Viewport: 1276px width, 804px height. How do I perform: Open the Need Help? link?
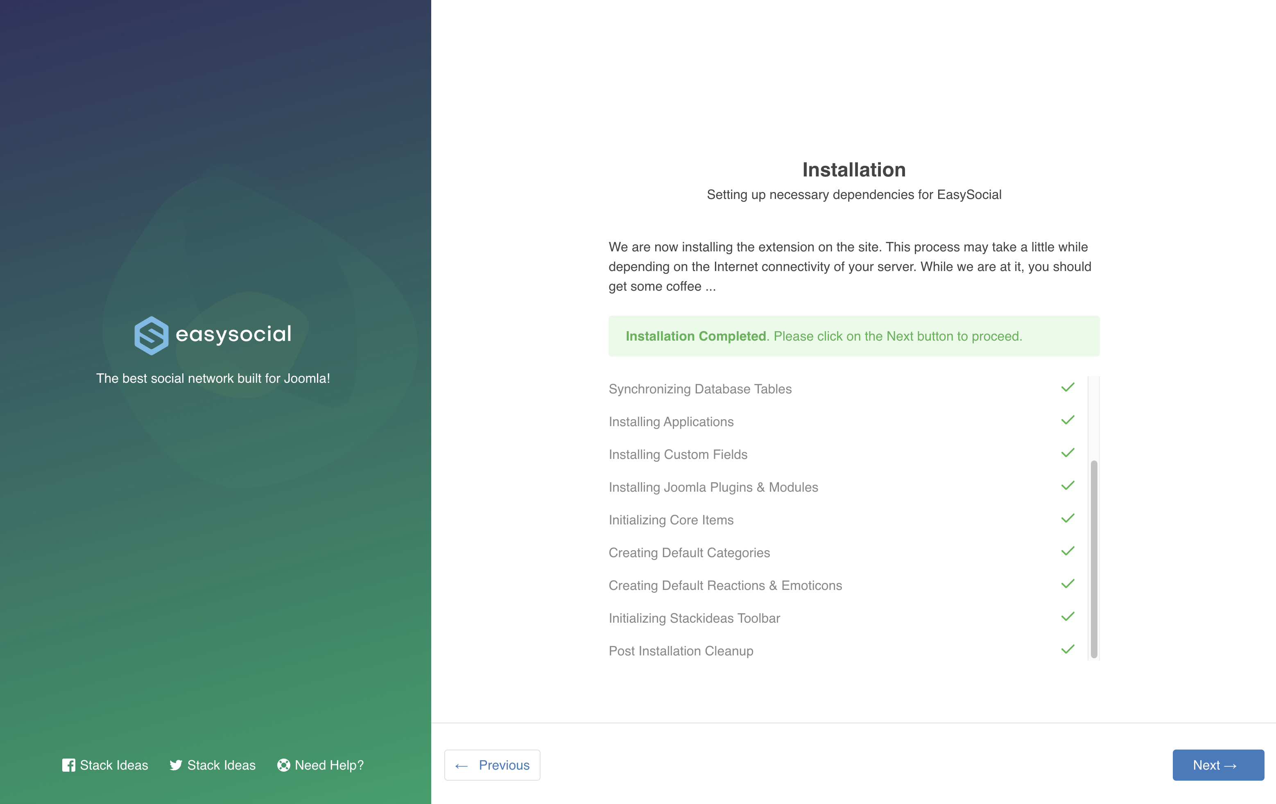point(321,766)
